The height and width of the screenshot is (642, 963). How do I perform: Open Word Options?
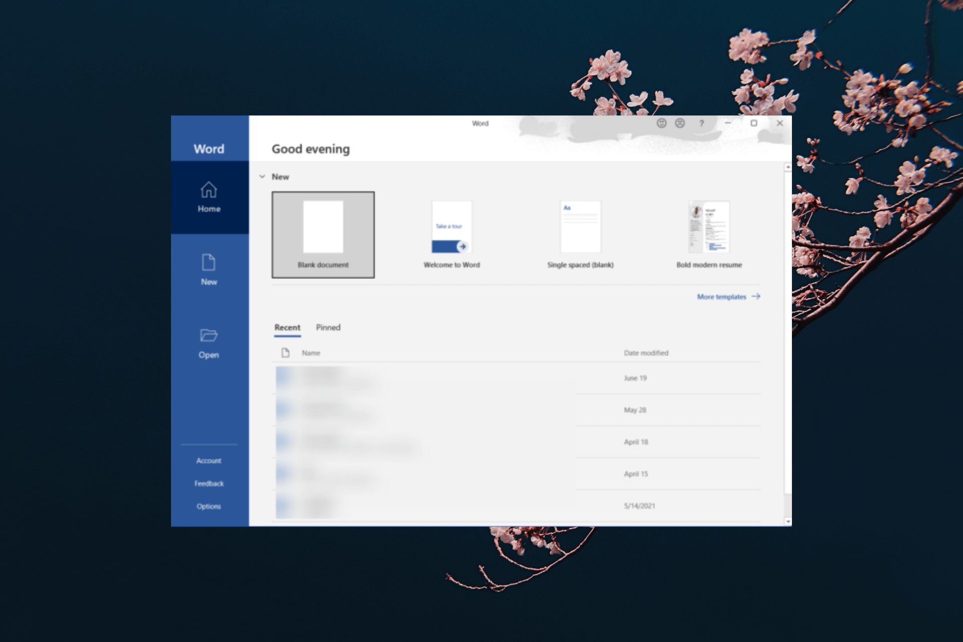[209, 506]
